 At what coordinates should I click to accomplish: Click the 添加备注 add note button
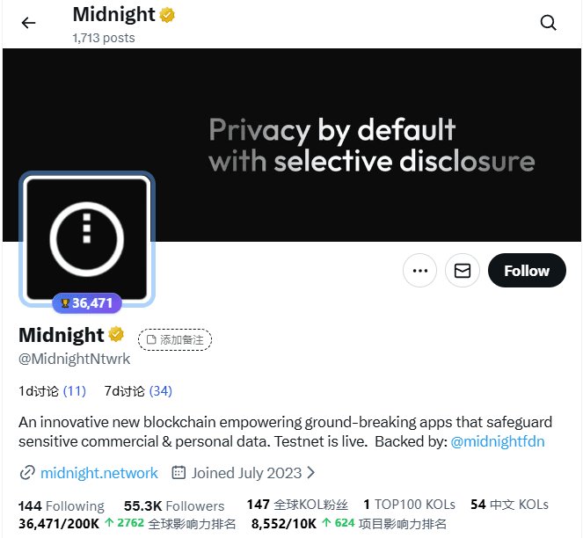click(175, 339)
